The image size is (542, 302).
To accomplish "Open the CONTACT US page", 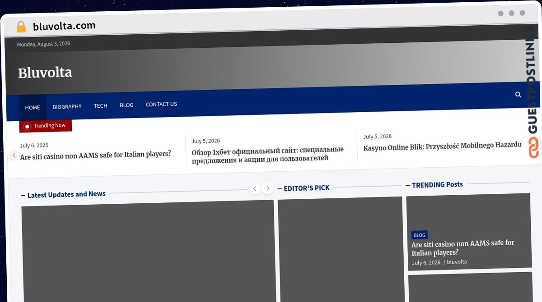I will click(x=161, y=104).
